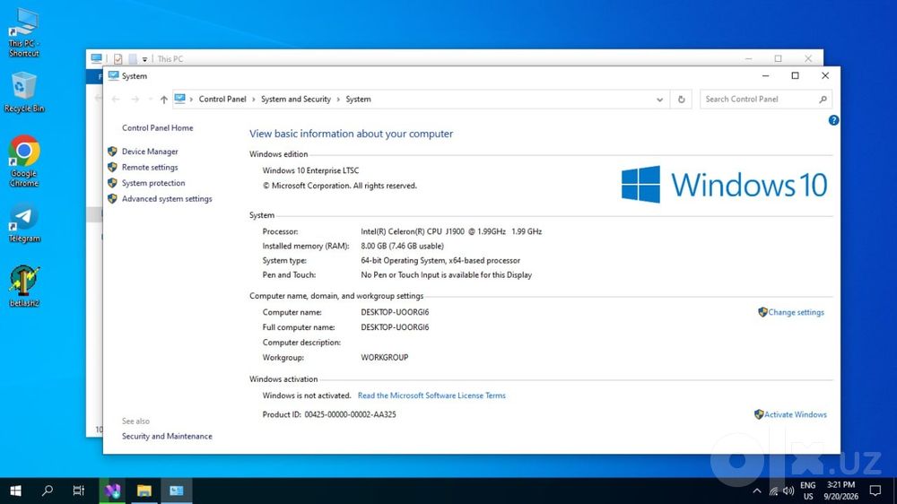Image resolution: width=897 pixels, height=504 pixels.
Task: Click the WORKGROUP value text
Action: pos(385,358)
